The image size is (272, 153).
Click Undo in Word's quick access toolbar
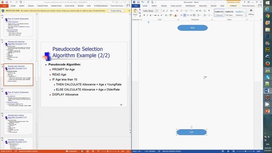tap(142, 2)
